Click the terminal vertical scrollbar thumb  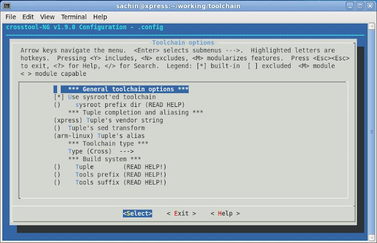click(372, 132)
